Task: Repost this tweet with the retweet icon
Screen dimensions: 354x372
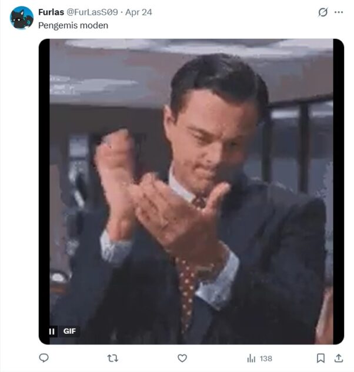Action: click(112, 358)
